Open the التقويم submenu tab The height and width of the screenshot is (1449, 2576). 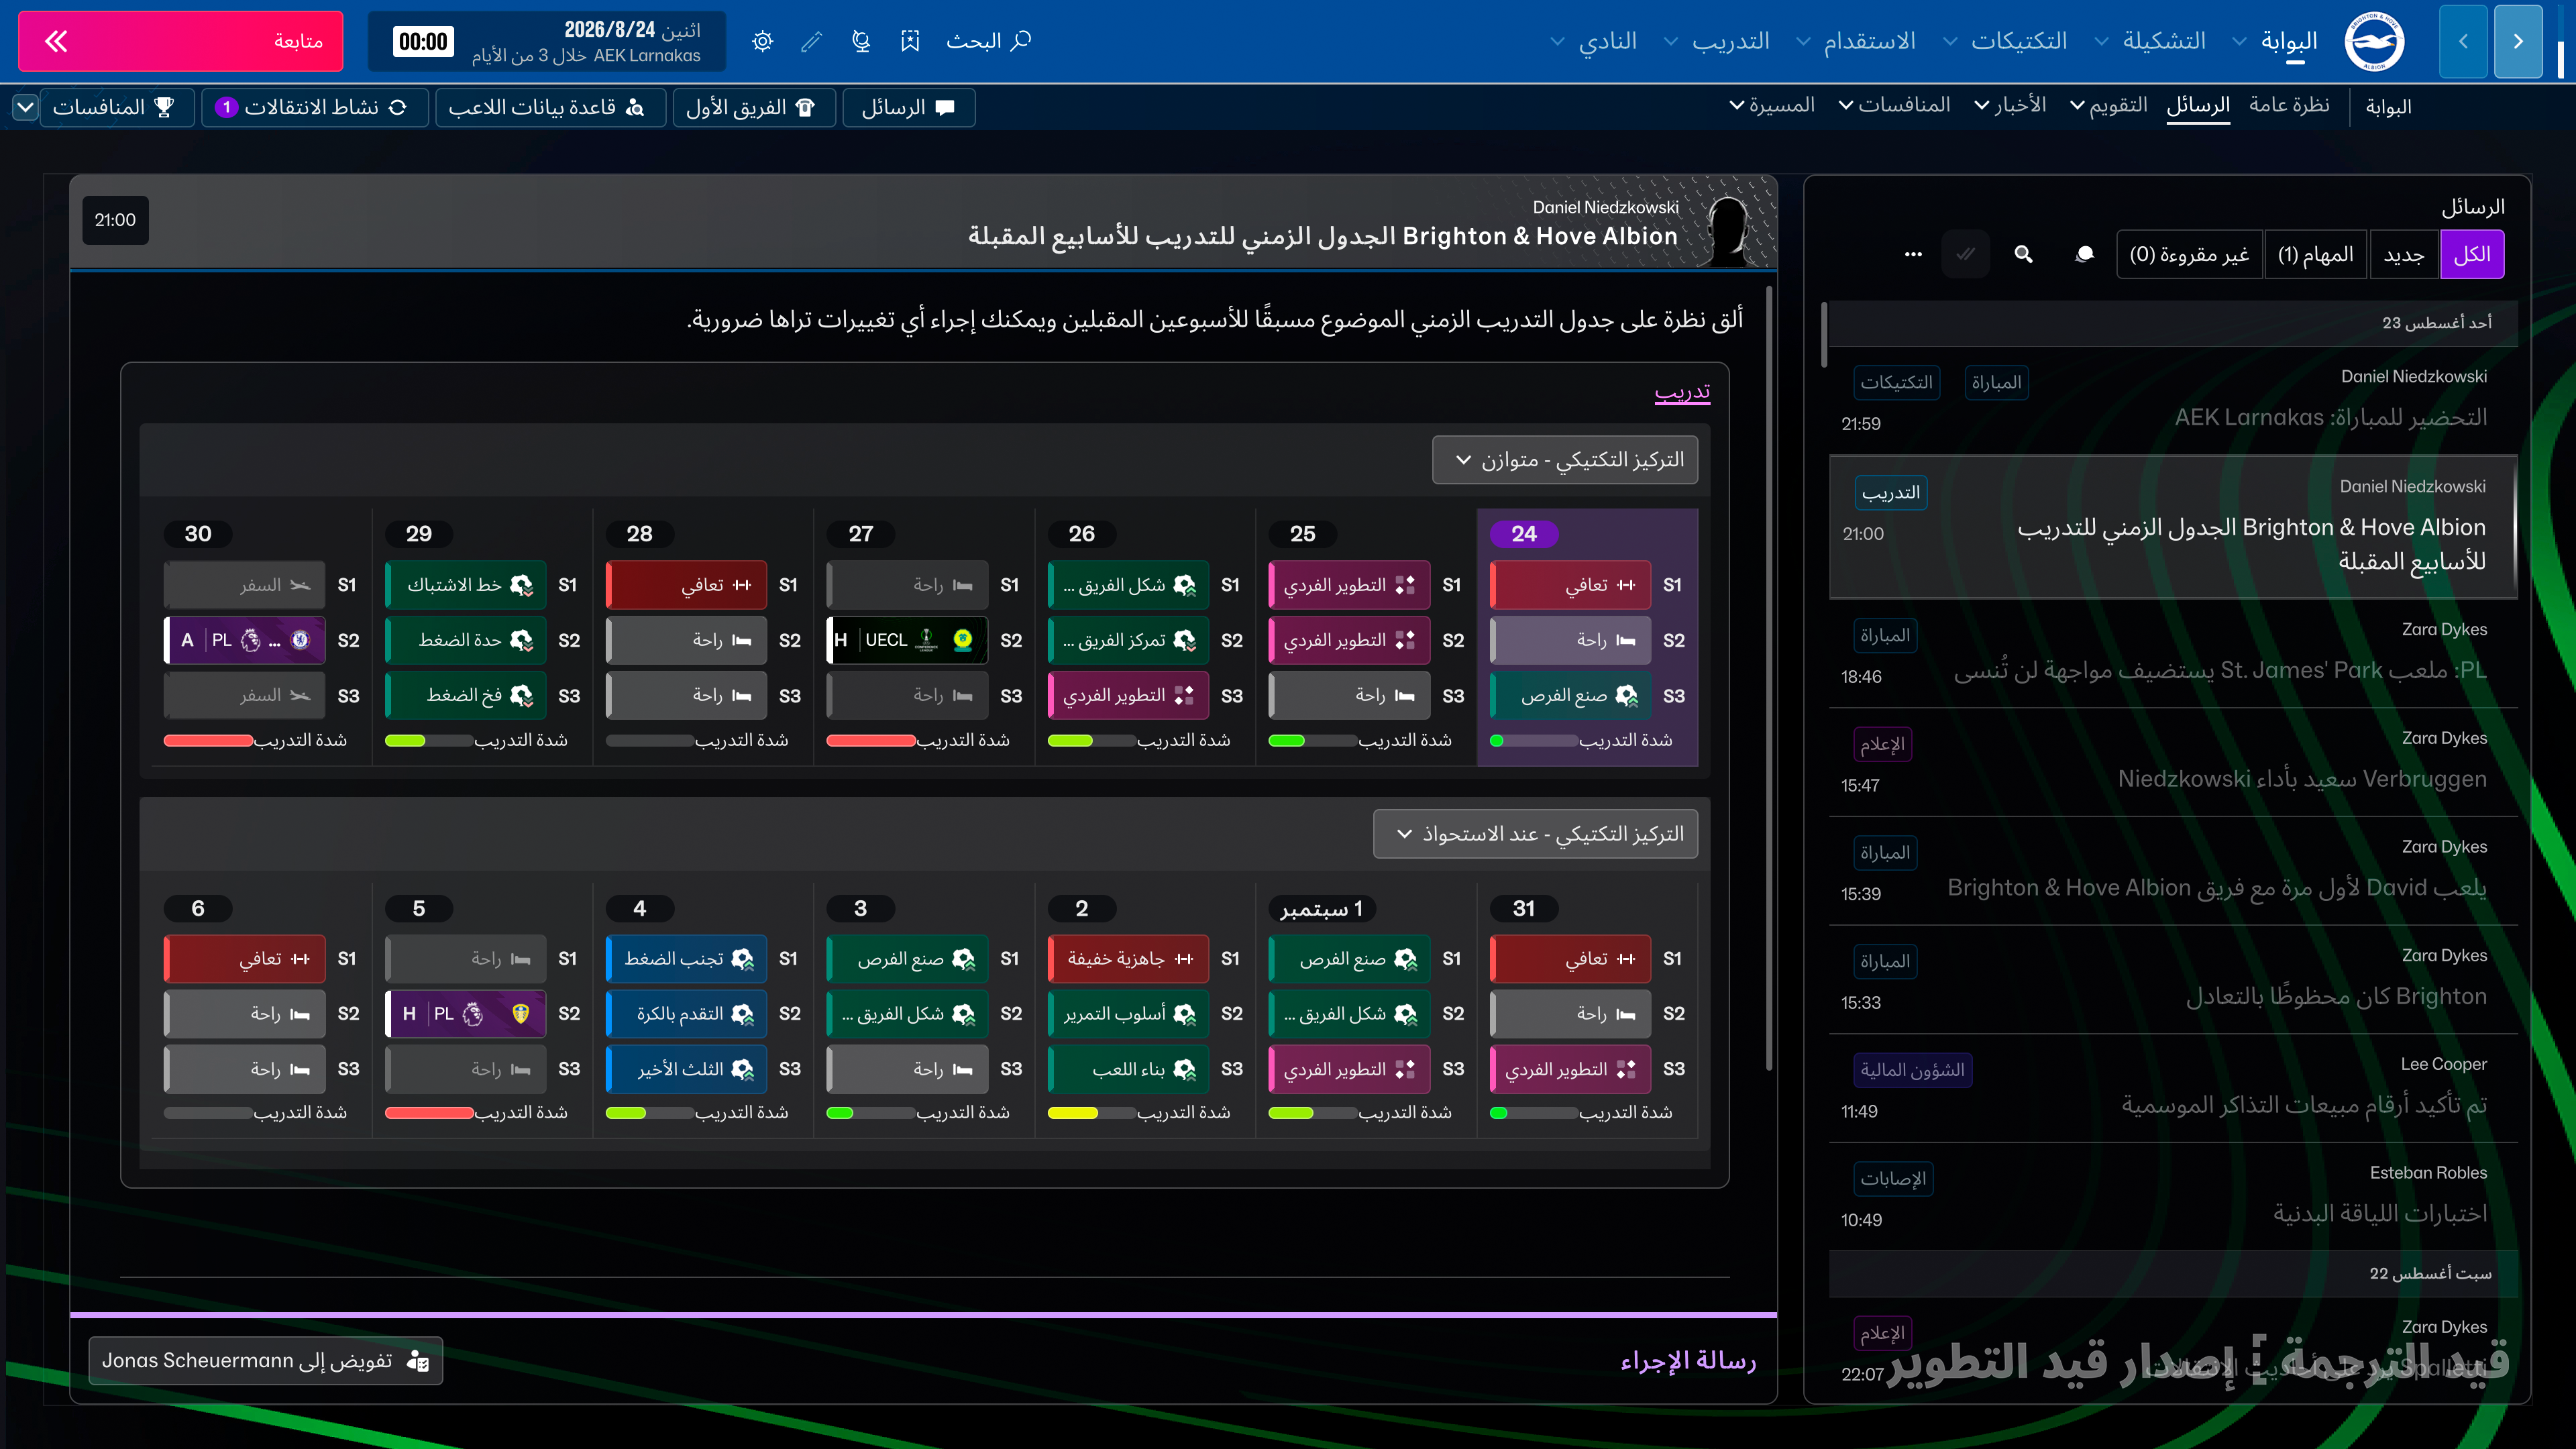point(2108,105)
